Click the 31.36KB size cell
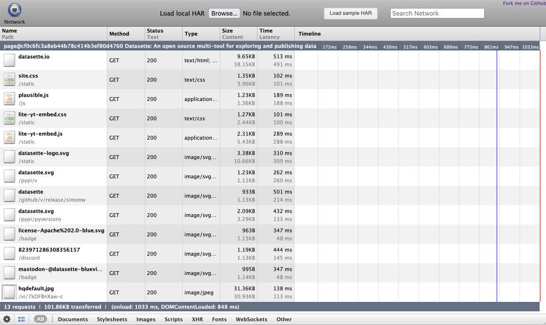This screenshot has width=546, height=325. (244, 289)
